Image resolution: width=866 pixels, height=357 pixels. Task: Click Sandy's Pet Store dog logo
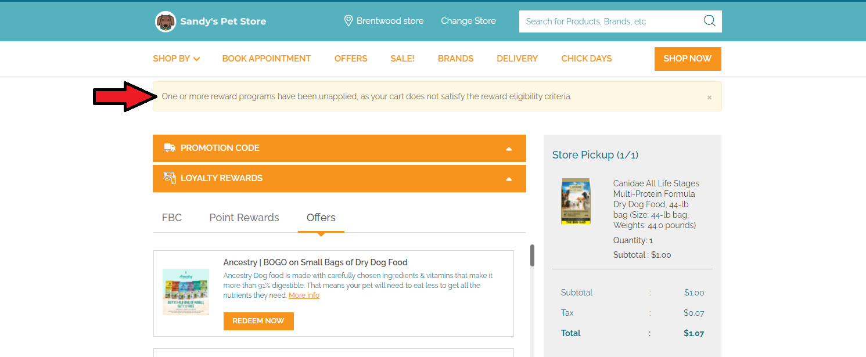(x=166, y=21)
